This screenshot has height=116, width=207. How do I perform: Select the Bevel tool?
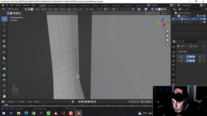4,80
